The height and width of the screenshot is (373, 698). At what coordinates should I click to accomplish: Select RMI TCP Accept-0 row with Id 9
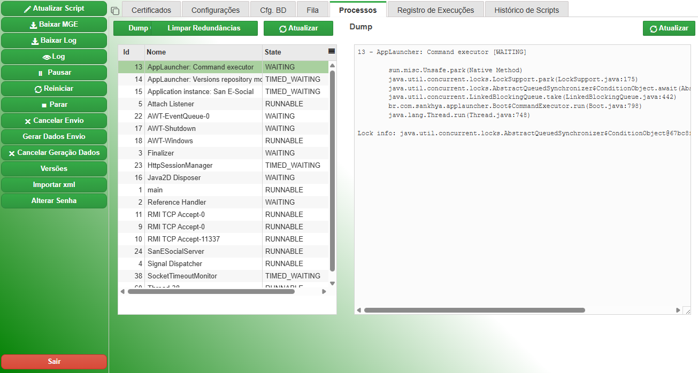(x=224, y=227)
